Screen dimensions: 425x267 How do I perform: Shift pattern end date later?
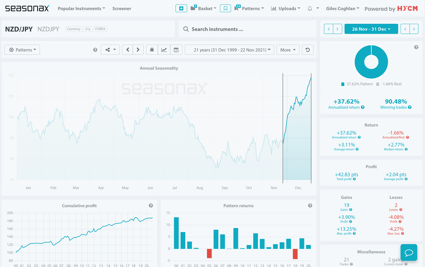(x=414, y=29)
